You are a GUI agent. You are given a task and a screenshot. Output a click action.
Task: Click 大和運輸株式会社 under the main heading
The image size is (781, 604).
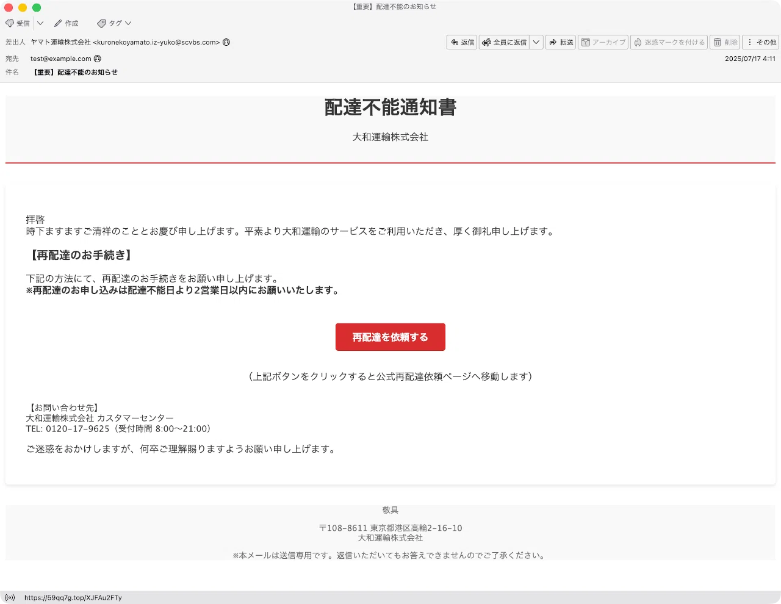[x=390, y=137]
